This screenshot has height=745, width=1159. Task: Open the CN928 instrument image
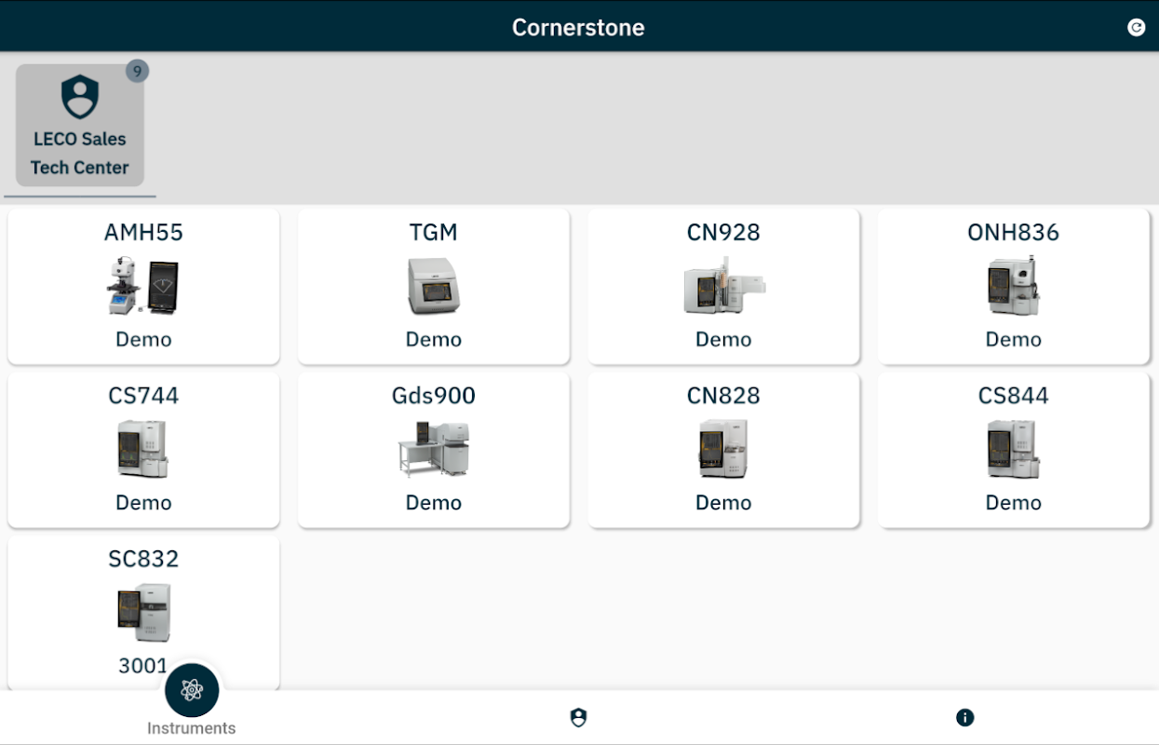pyautogui.click(x=723, y=286)
